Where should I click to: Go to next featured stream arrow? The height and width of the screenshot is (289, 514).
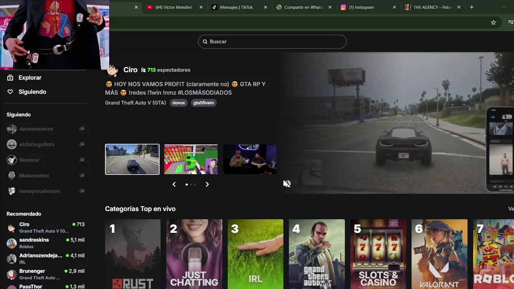click(x=207, y=184)
